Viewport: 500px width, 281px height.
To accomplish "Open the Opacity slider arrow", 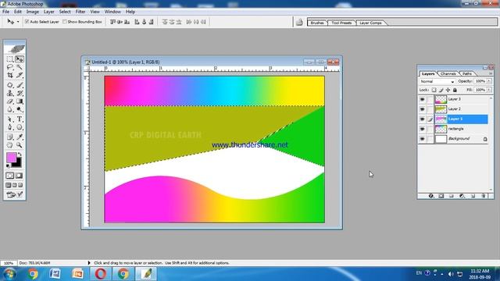I will point(489,81).
